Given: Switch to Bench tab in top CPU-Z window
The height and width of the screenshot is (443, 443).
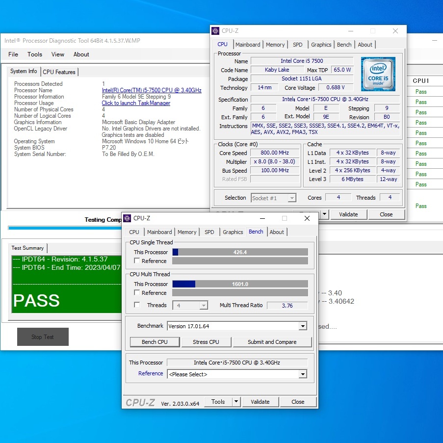Looking at the screenshot, I should 344,45.
